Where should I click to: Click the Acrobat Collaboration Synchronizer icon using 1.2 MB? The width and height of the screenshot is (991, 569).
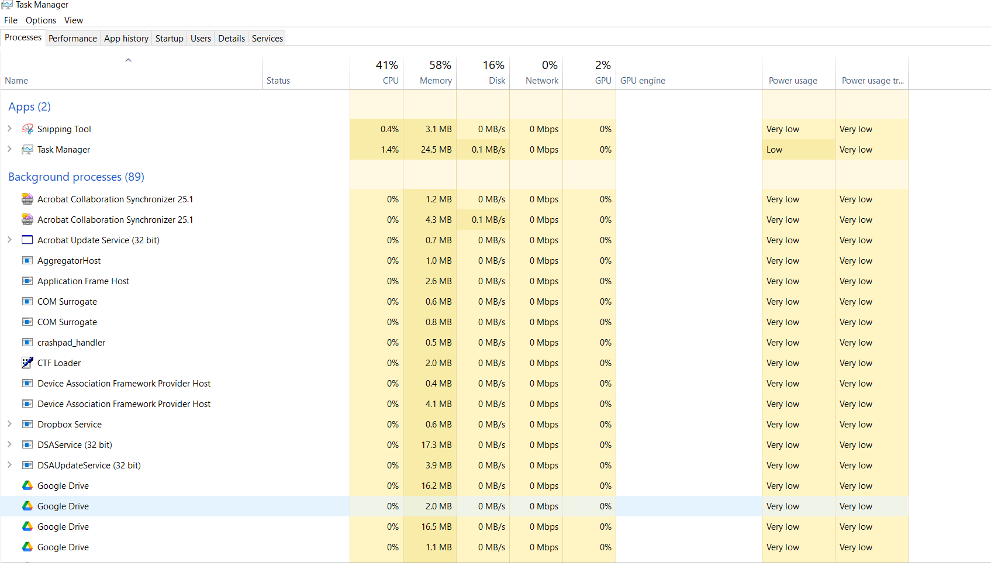click(27, 199)
